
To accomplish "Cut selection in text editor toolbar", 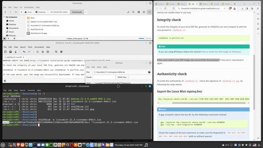I will (37, 52).
